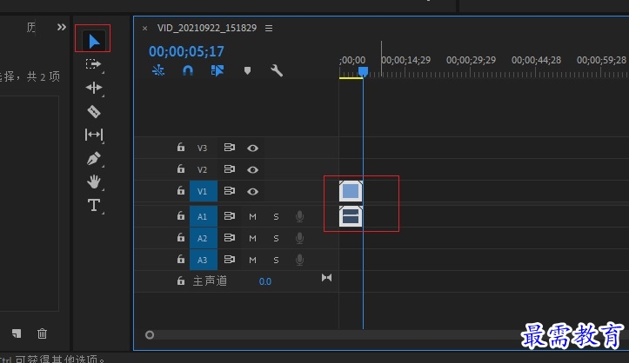
Task: Click the timeline zoom scrollbar handle
Action: [x=150, y=334]
